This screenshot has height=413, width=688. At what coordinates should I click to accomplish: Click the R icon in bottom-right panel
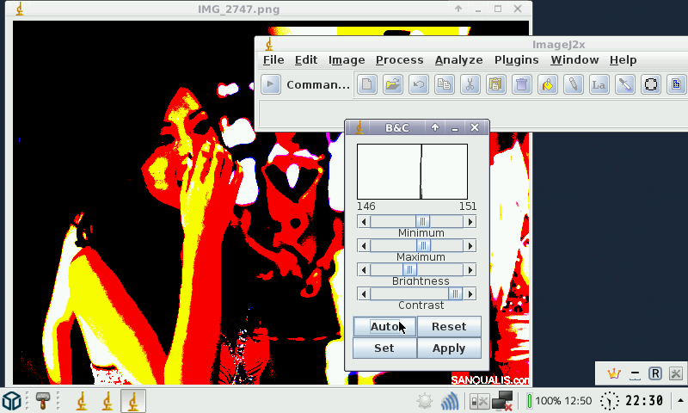point(655,373)
